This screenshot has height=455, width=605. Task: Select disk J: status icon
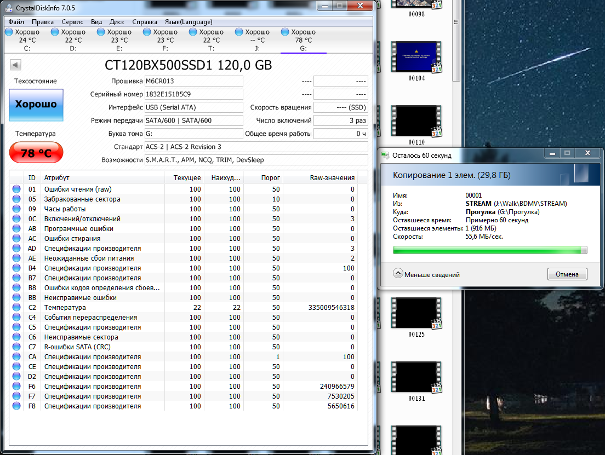[x=239, y=32]
